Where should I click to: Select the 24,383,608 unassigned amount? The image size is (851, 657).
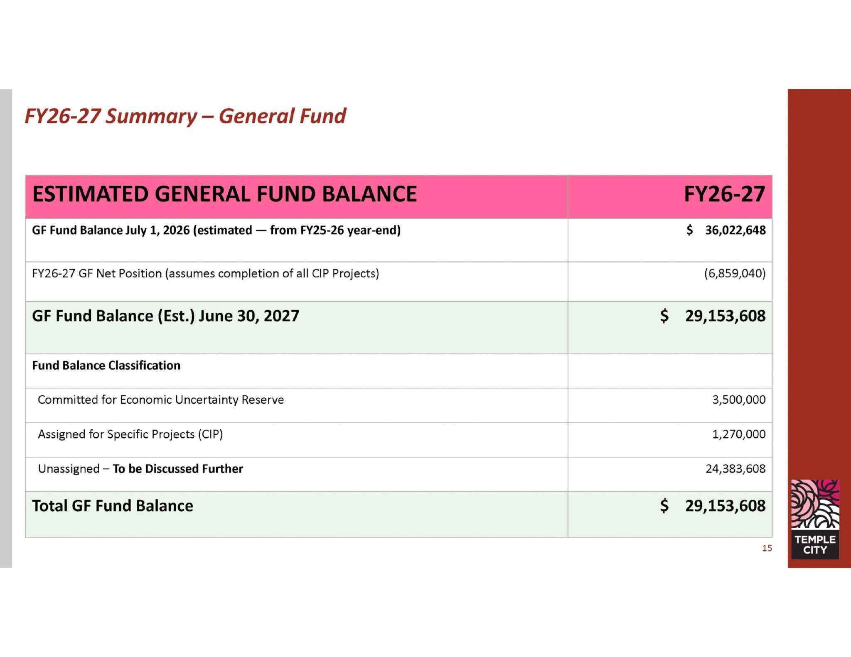coord(735,469)
